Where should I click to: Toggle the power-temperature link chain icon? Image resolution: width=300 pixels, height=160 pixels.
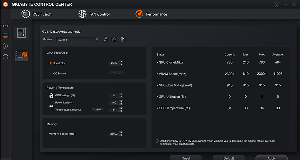[x=51, y=106]
